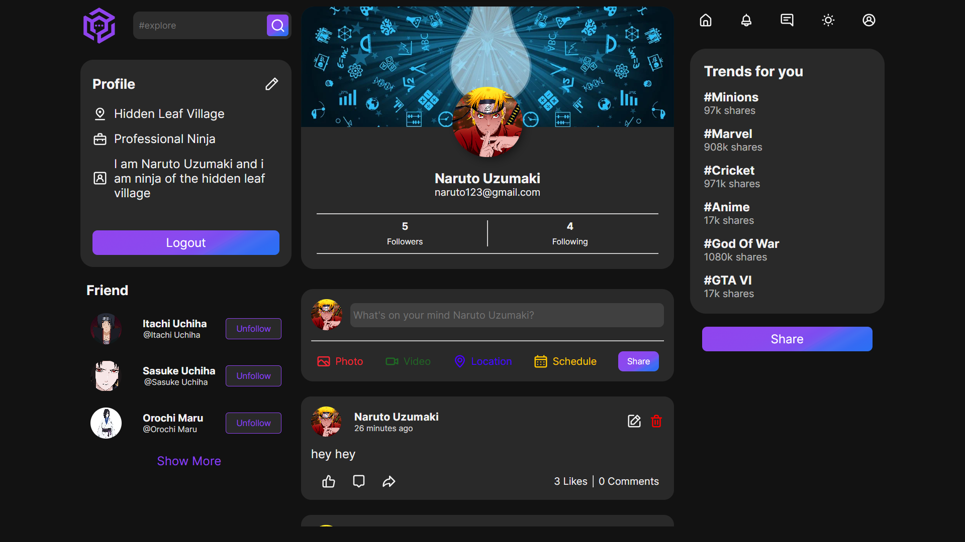The width and height of the screenshot is (965, 542).
Task: Select the Photo attachment option
Action: pyautogui.click(x=340, y=361)
